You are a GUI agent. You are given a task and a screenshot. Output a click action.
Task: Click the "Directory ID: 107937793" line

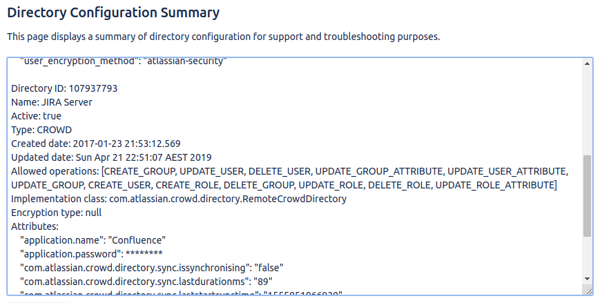(64, 88)
